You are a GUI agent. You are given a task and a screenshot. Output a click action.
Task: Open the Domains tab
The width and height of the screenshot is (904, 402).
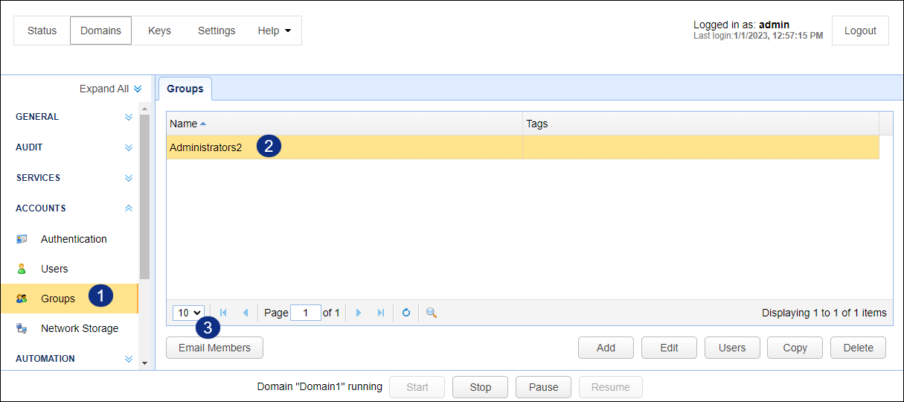[100, 31]
